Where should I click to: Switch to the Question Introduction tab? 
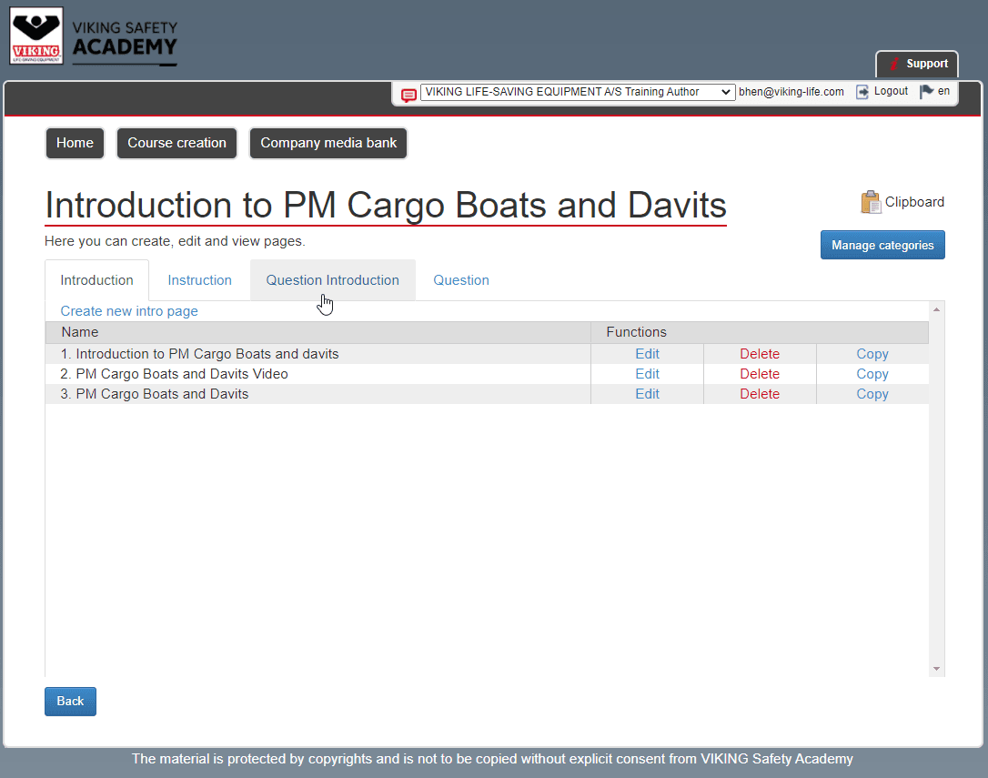333,280
